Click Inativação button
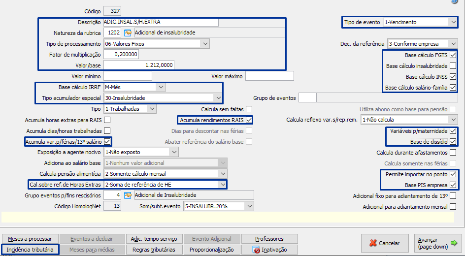 [269, 250]
